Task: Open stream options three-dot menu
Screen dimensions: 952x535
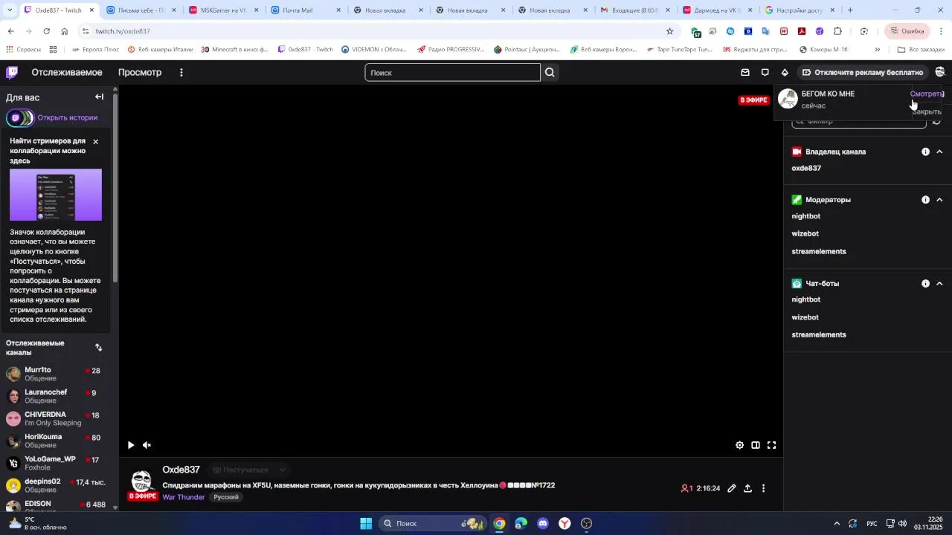Action: point(763,488)
